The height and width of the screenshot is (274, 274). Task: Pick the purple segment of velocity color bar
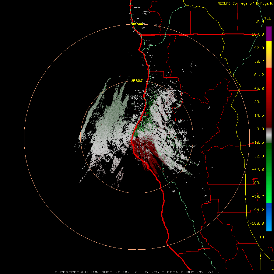pyautogui.click(x=269, y=34)
